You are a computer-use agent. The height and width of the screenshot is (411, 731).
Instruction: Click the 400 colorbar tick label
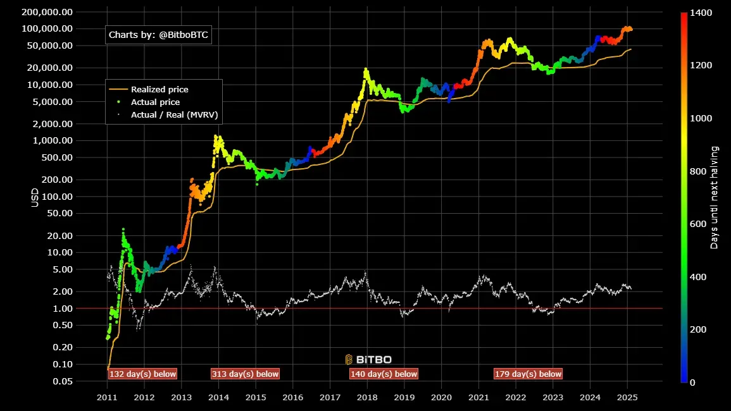click(x=698, y=277)
